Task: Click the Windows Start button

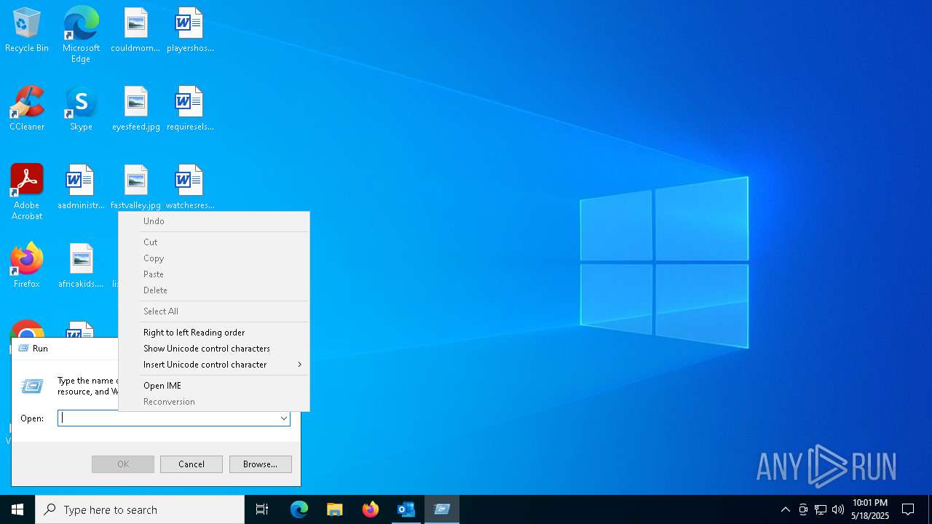Action: 17,509
